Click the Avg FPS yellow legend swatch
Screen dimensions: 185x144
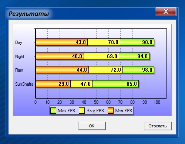point(82,110)
